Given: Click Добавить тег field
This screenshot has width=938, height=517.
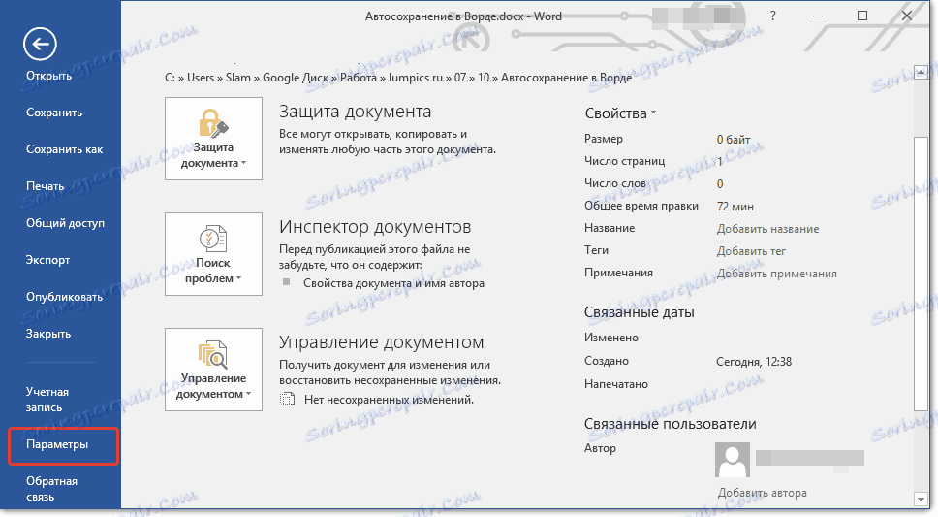Looking at the screenshot, I should pos(751,251).
